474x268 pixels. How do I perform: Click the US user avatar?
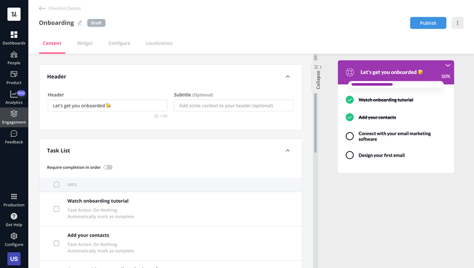(x=14, y=259)
